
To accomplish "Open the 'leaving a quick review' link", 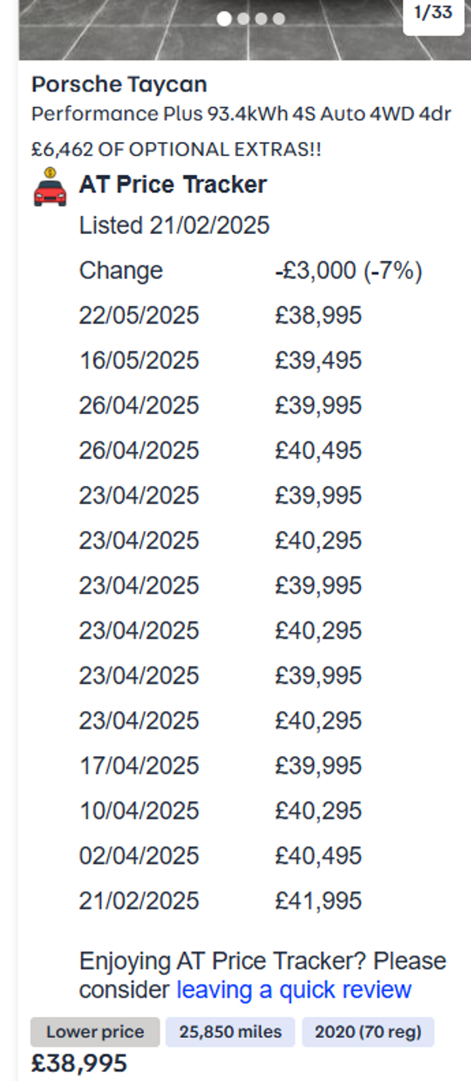I will (x=294, y=989).
